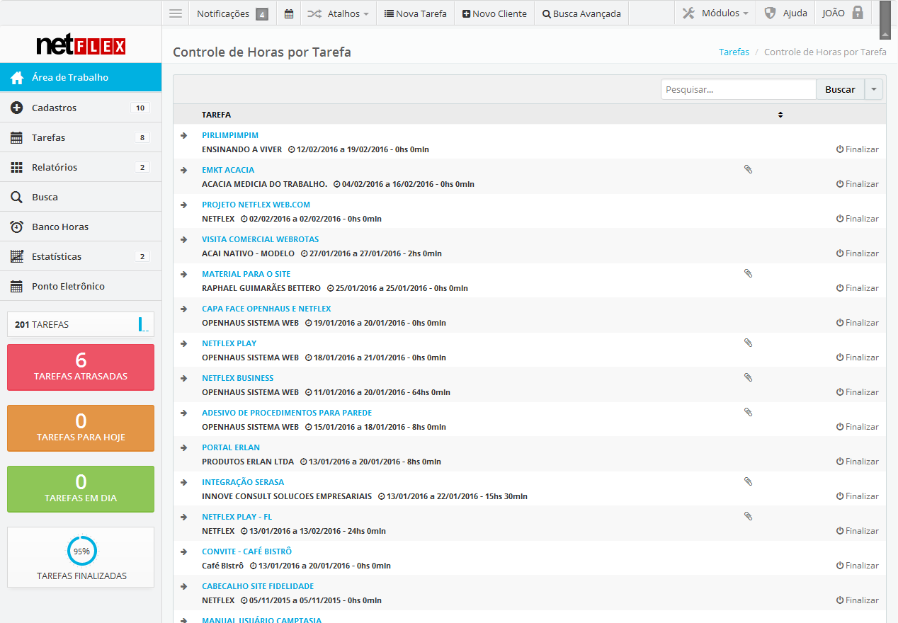Screen dimensions: 898x623
Task: Open the calendar icon in top toolbar
Action: [x=289, y=13]
